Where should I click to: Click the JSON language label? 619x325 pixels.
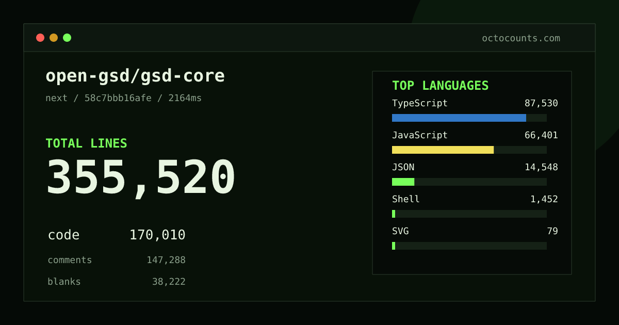coord(403,167)
